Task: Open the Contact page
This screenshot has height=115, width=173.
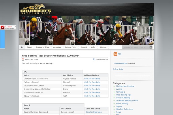Action: point(84,47)
